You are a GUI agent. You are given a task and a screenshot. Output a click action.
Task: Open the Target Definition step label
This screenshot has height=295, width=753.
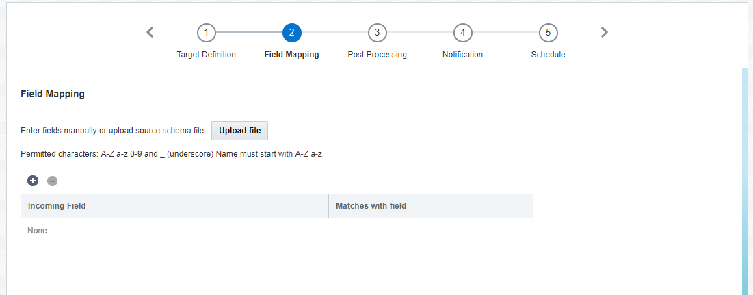206,55
